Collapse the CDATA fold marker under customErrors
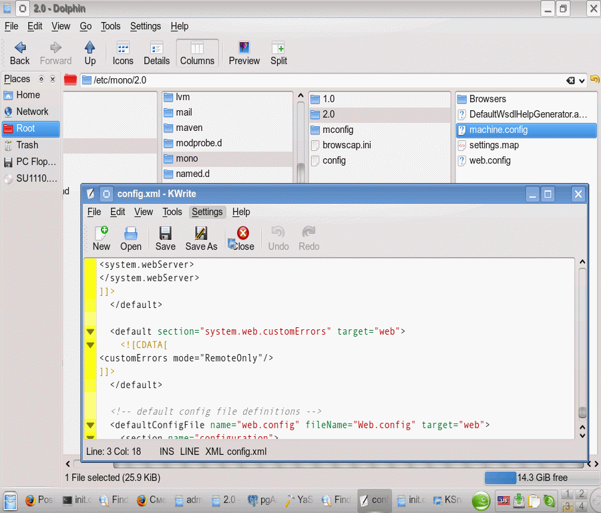Viewport: 601px width, 513px height. [90, 345]
